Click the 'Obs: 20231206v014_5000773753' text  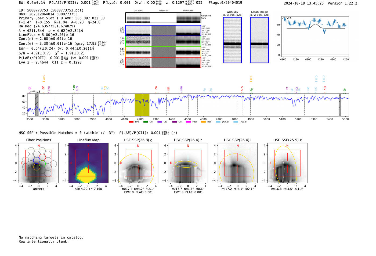tap(48, 14)
